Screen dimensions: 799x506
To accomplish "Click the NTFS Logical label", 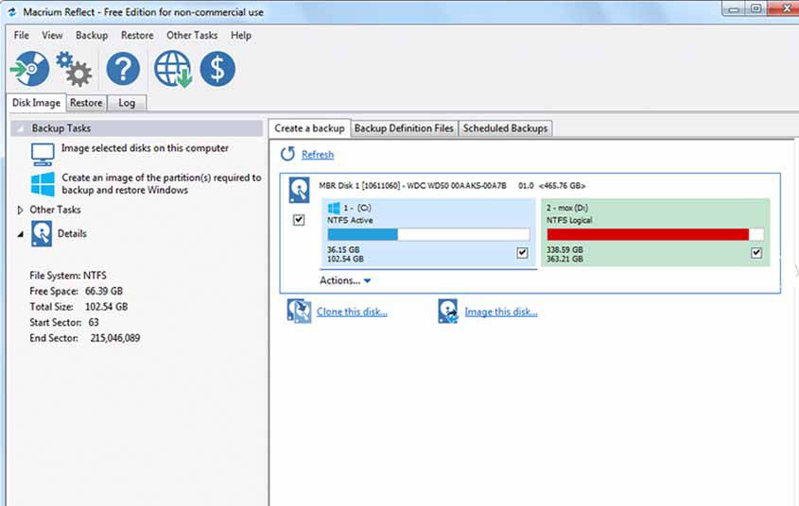I will [569, 220].
